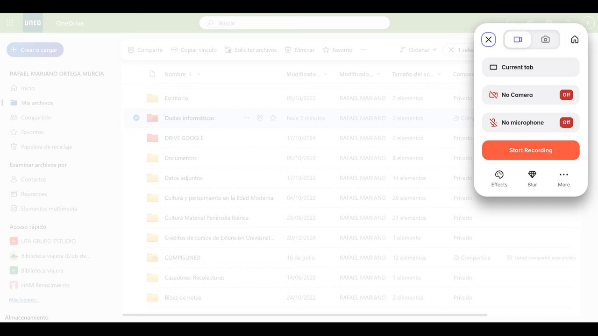The width and height of the screenshot is (598, 336).
Task: Click the crossed-out microphone icon
Action: tap(493, 122)
